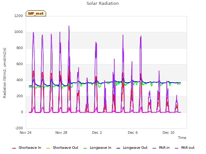Toggle the Longwave In legend entry
Viewport: 206px width, 154px height.
click(97, 148)
